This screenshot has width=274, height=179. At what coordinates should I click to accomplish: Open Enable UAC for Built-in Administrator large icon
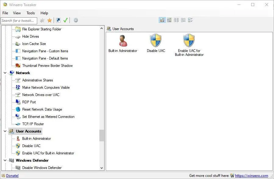click(x=189, y=45)
